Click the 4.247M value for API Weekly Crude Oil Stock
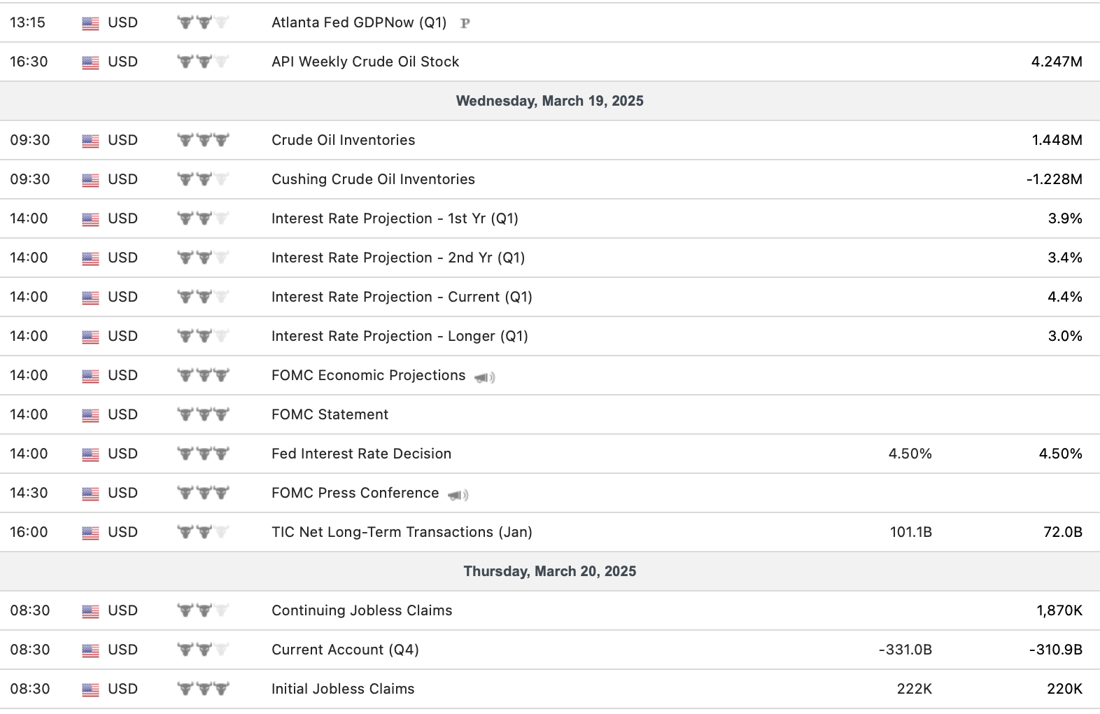Image resolution: width=1100 pixels, height=714 pixels. 1056,62
